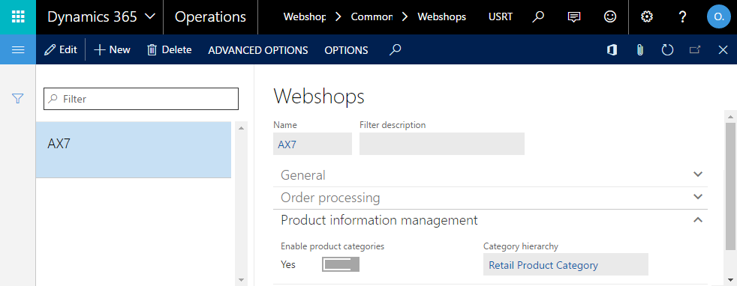Open the messages icon

[x=573, y=17]
